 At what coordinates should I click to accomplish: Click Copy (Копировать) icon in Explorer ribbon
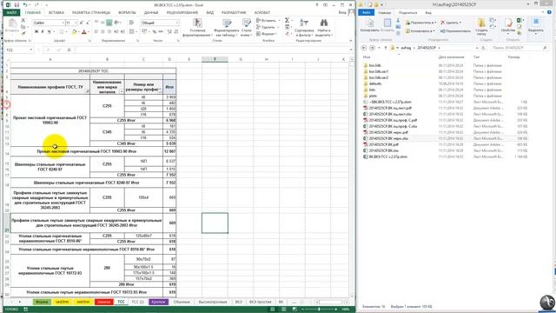coord(369,25)
